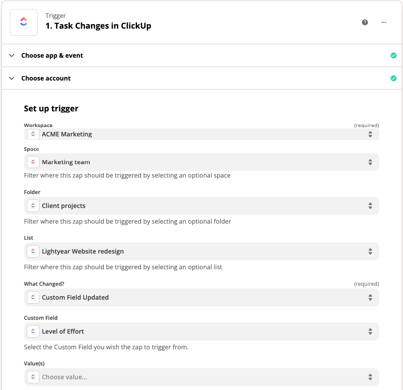The width and height of the screenshot is (403, 390).
Task: Click the green checkmark on Choose app & event
Action: click(x=394, y=55)
